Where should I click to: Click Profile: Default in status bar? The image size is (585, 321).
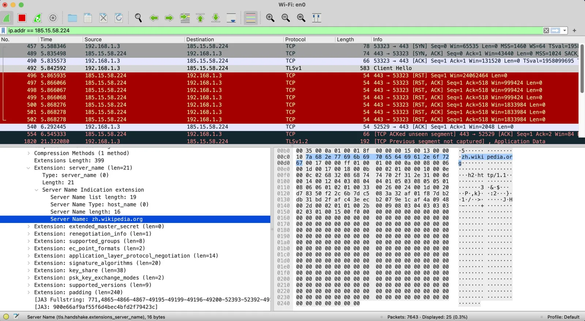(563, 317)
